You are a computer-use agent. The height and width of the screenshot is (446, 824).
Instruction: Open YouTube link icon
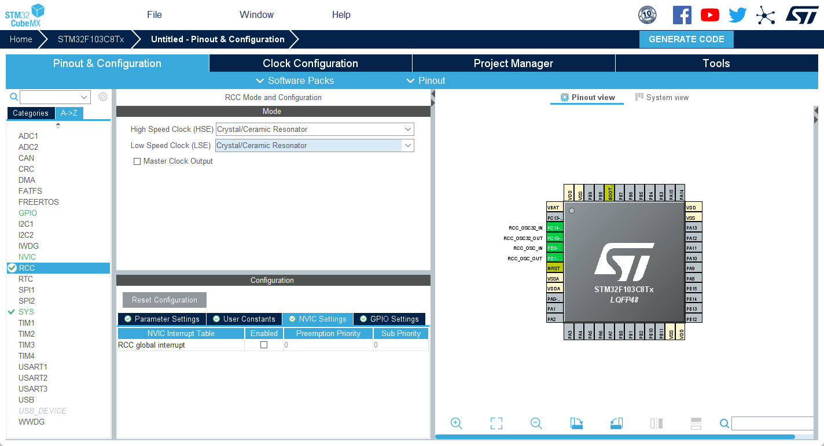coord(710,15)
